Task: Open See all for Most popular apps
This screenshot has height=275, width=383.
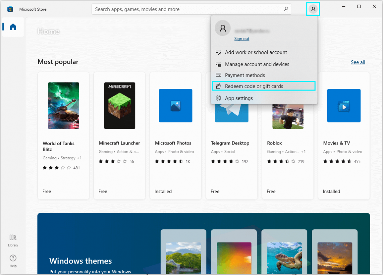Action: (357, 62)
